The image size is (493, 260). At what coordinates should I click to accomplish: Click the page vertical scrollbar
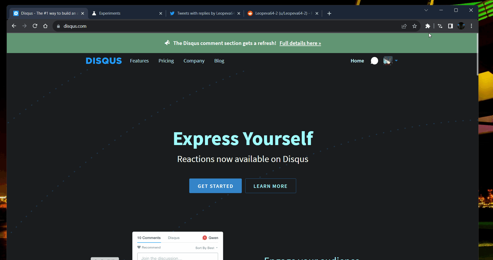477,54
